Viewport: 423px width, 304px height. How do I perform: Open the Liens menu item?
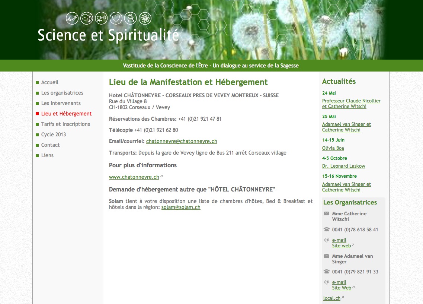tap(47, 155)
